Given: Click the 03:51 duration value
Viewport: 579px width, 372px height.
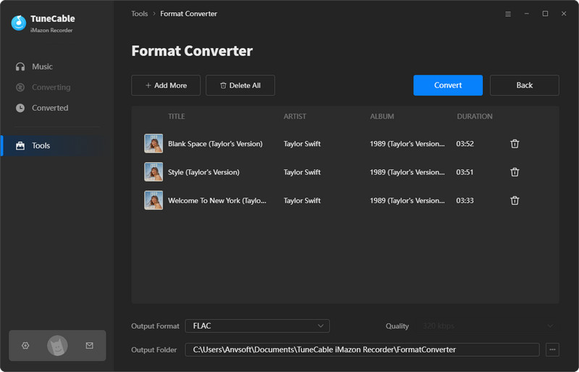Looking at the screenshot, I should click(465, 172).
